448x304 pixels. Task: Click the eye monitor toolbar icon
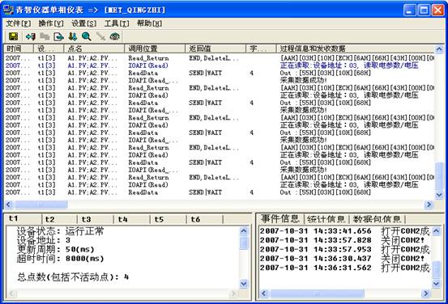pos(115,36)
